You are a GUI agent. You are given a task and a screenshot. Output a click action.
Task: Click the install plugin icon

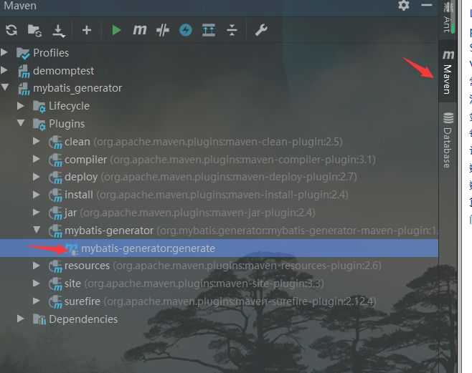coord(55,195)
